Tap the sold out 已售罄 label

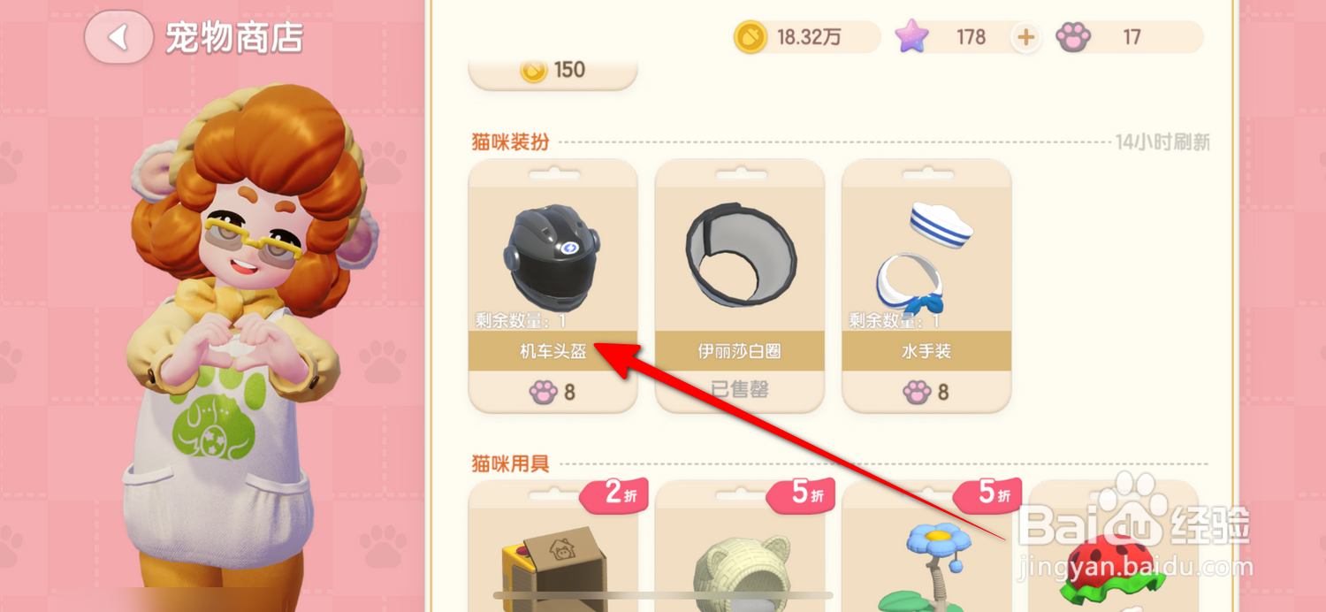[x=740, y=390]
